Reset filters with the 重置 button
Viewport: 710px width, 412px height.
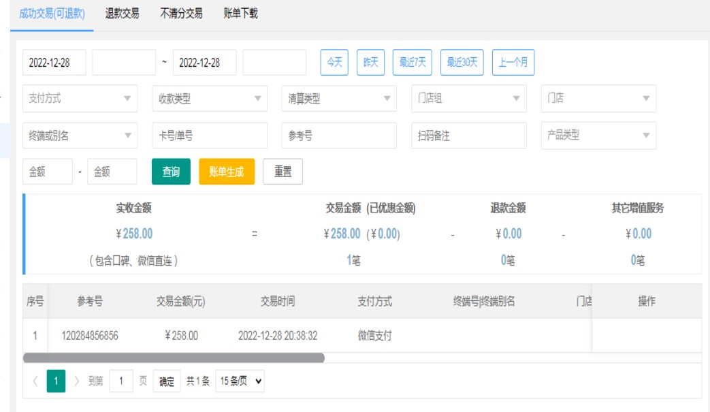tap(283, 172)
